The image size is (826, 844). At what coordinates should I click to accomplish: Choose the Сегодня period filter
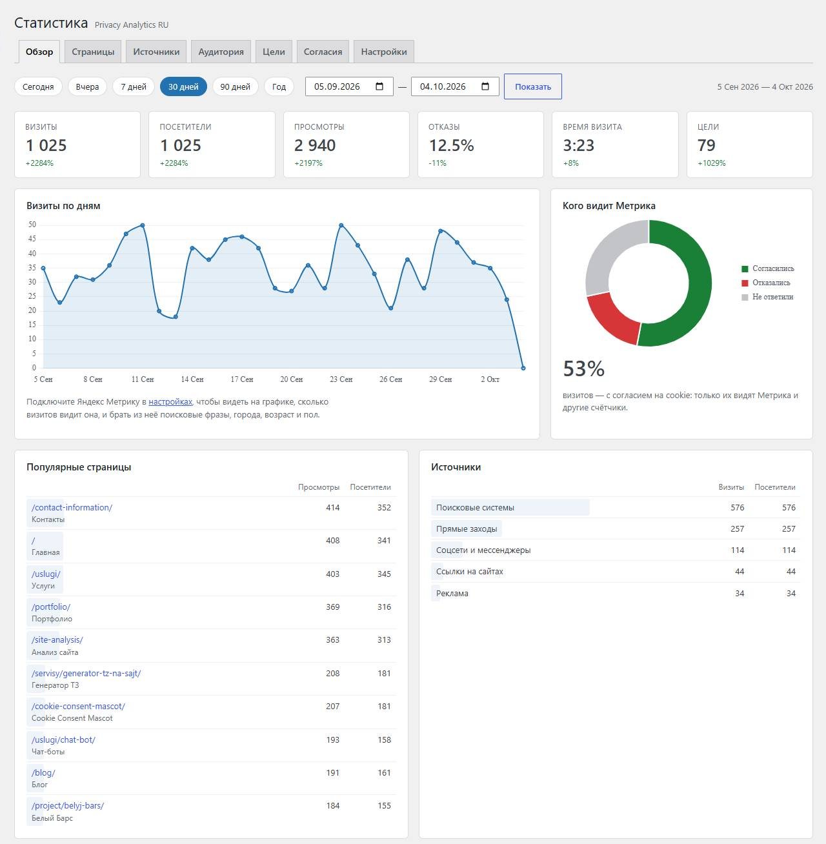pyautogui.click(x=38, y=86)
